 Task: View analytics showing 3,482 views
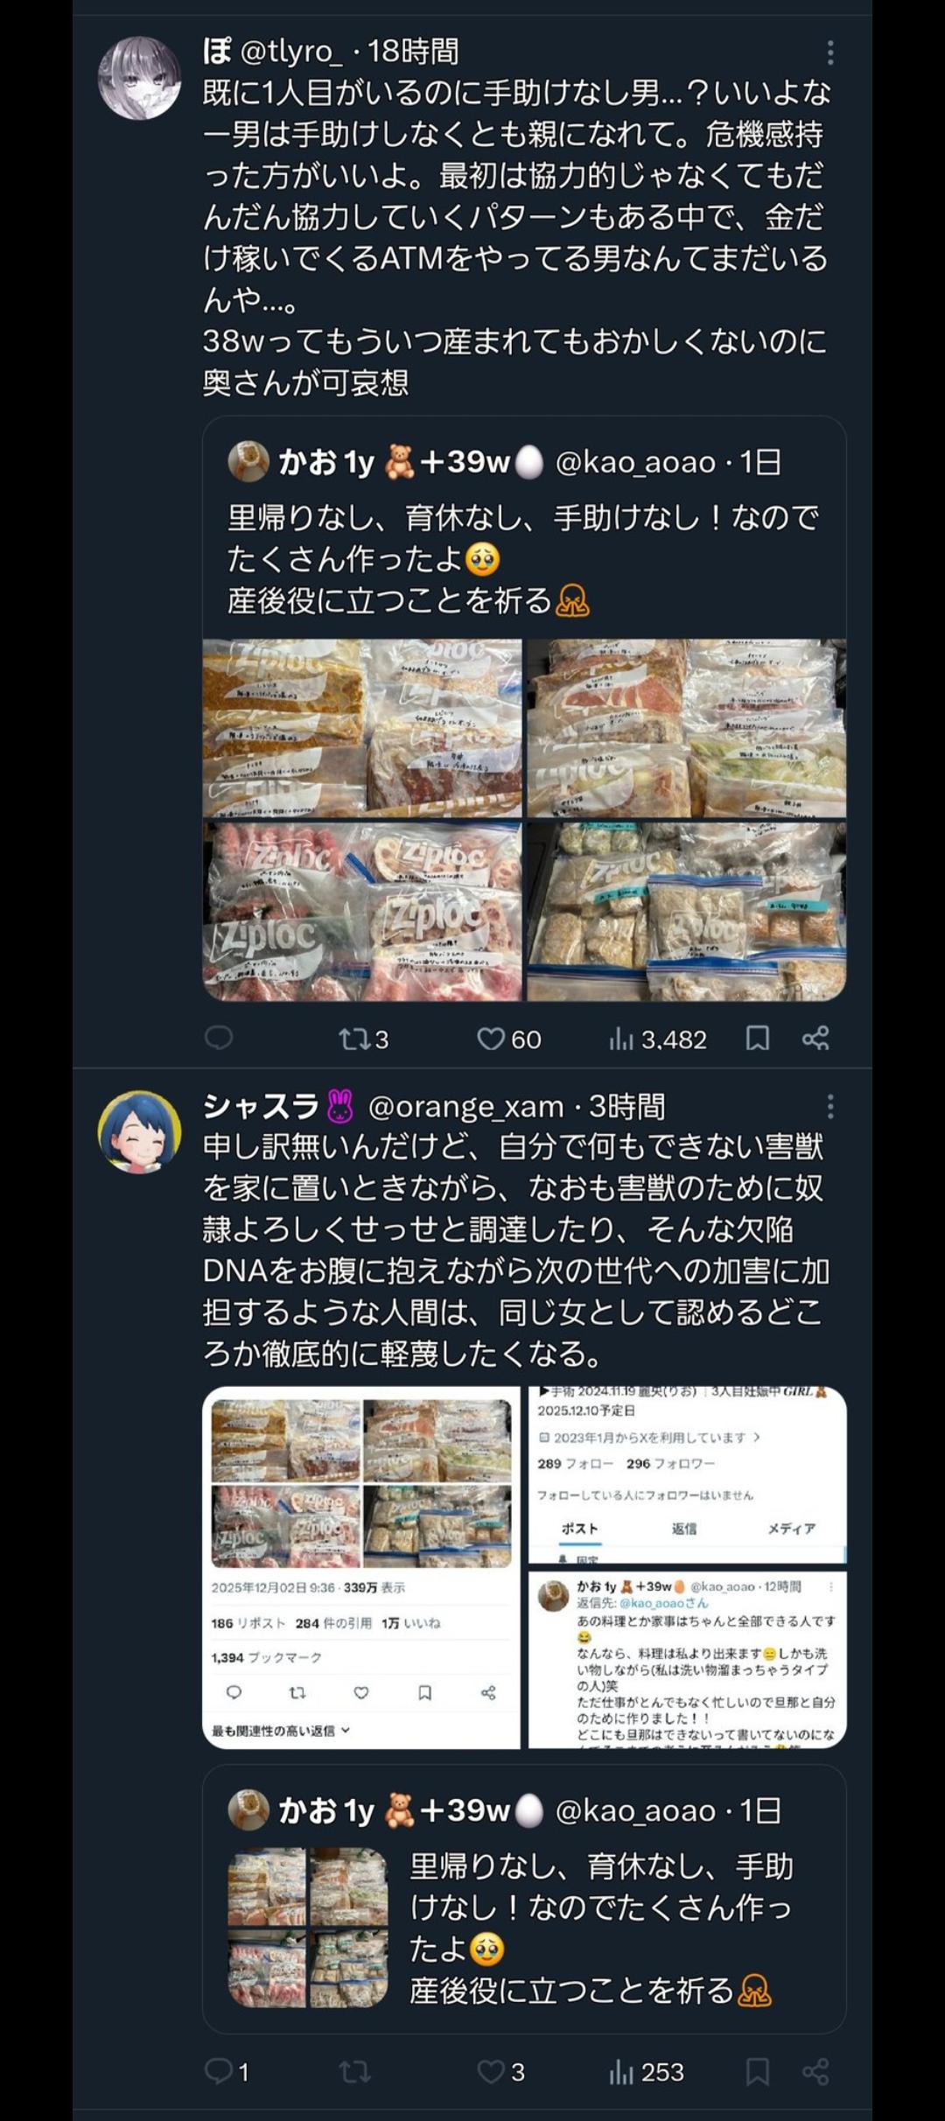(x=657, y=1039)
